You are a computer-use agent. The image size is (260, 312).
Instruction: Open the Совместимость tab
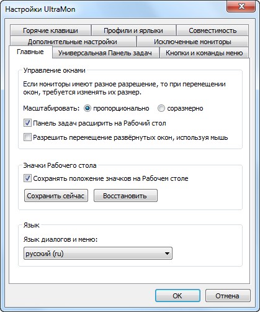click(212, 30)
